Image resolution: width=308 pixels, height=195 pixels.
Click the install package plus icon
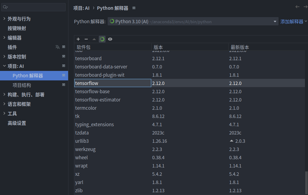pyautogui.click(x=78, y=39)
